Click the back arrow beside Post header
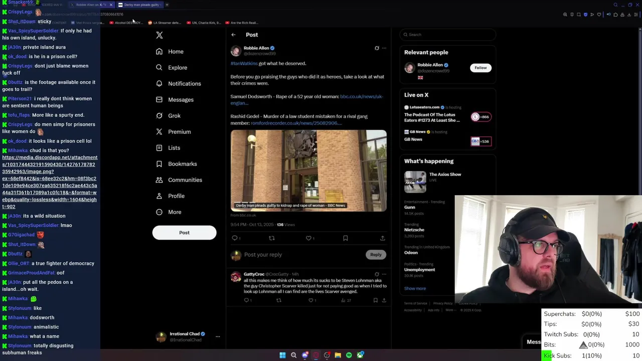Screen dimensions: 642x361 pos(233,35)
